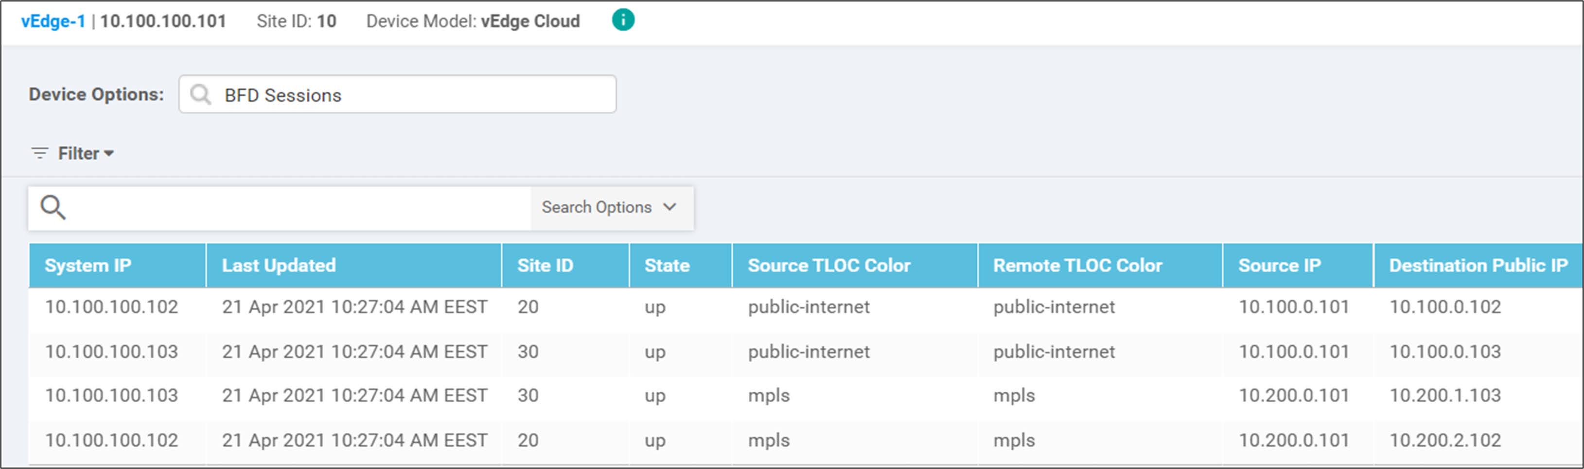Click the green device info icon
The height and width of the screenshot is (469, 1584).
[x=623, y=20]
